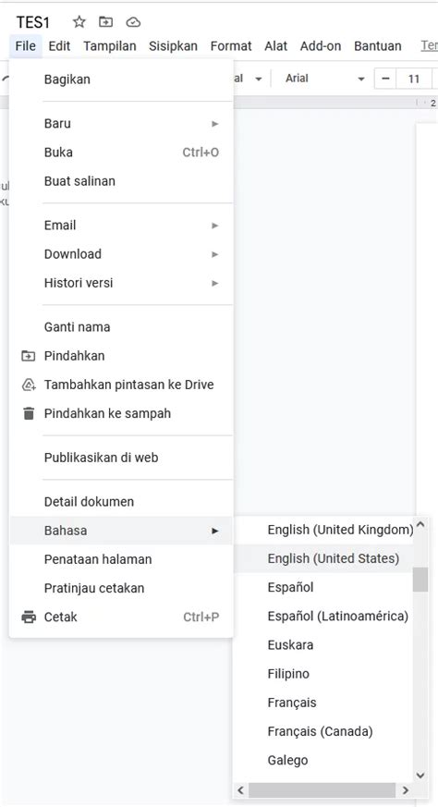Expand the Baru submenu
Screen dimensions: 438x807
click(x=121, y=124)
